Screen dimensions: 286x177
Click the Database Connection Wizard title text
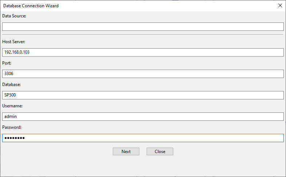(x=31, y=6)
